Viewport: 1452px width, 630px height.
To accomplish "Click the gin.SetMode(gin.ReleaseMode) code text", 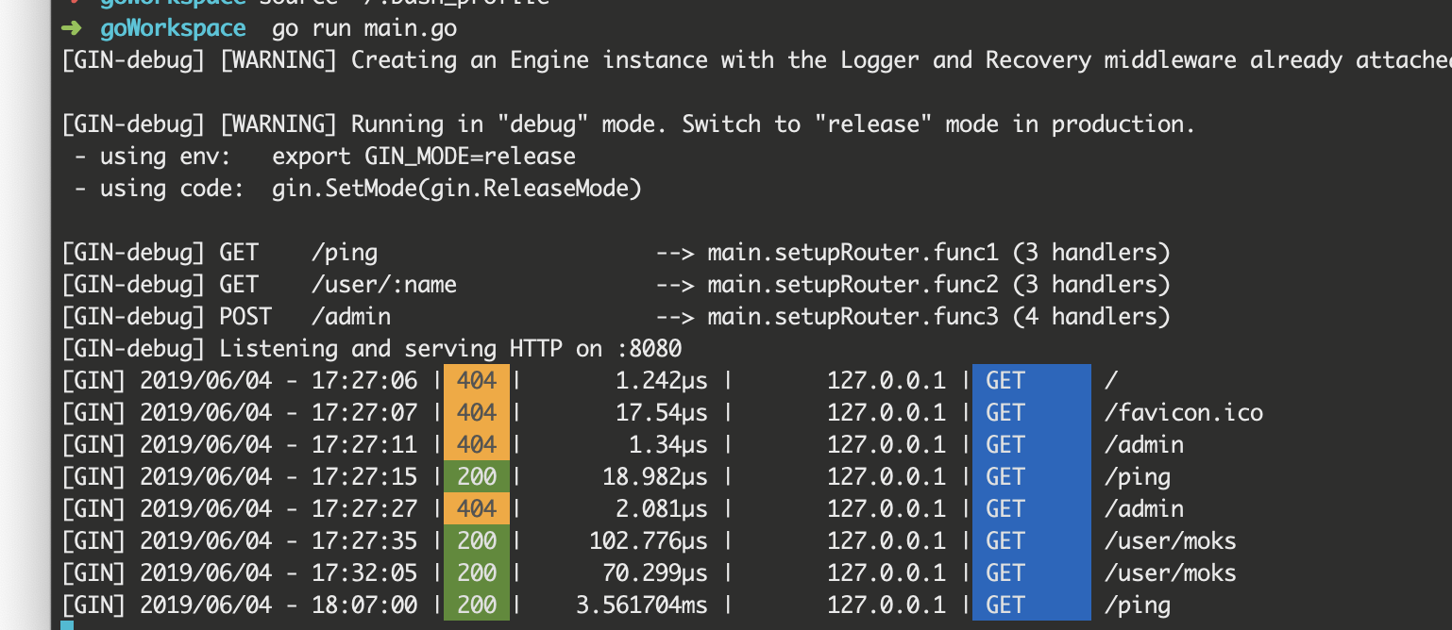I will 457,189.
